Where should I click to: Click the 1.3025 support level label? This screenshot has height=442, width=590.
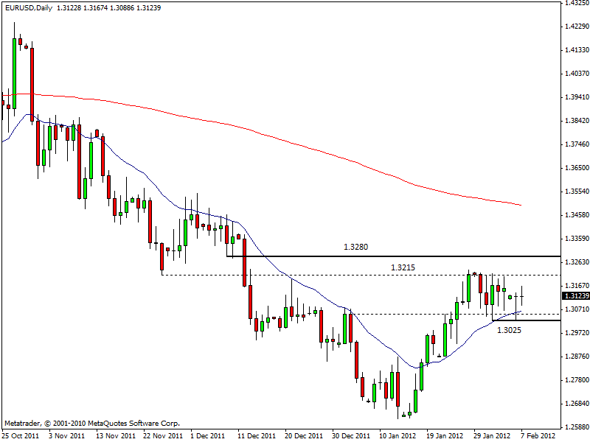point(510,330)
